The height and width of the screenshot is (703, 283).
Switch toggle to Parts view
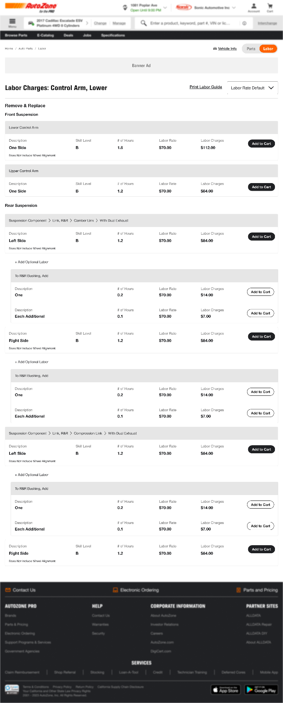(251, 49)
